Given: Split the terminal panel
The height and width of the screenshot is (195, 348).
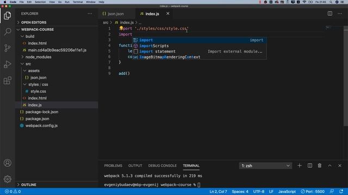Looking at the screenshot, I should pos(309,166).
